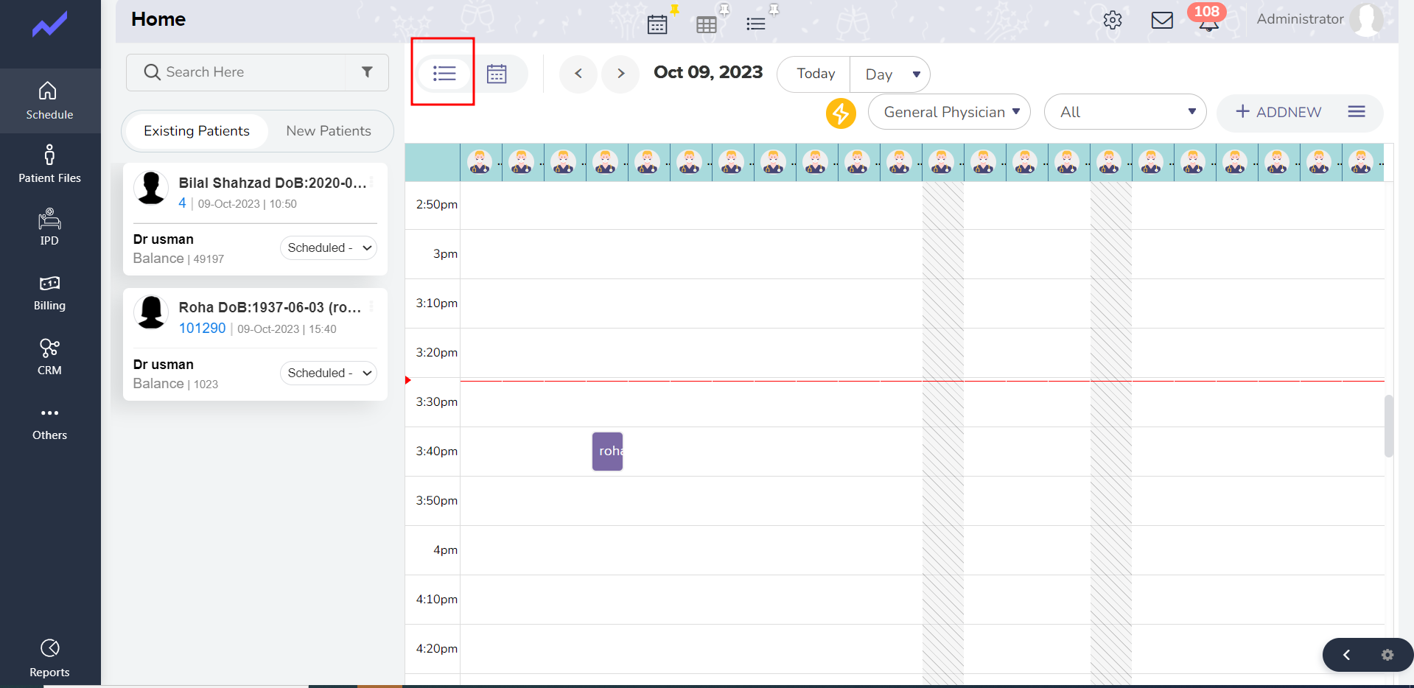Change Bilal Shahzad's Scheduled status dropdown
The height and width of the screenshot is (688, 1414).
click(329, 248)
